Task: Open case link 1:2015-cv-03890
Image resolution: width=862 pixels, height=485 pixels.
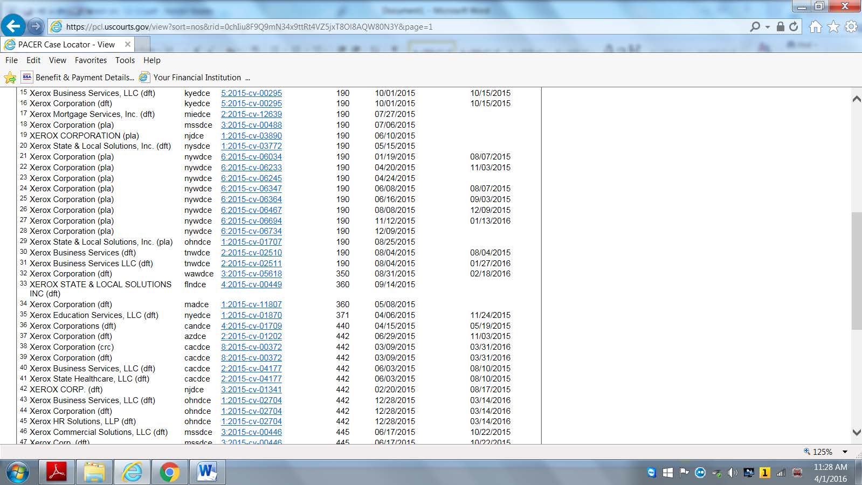Action: (x=251, y=136)
